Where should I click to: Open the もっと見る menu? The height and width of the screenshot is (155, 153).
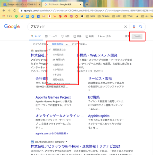pos(104,36)
